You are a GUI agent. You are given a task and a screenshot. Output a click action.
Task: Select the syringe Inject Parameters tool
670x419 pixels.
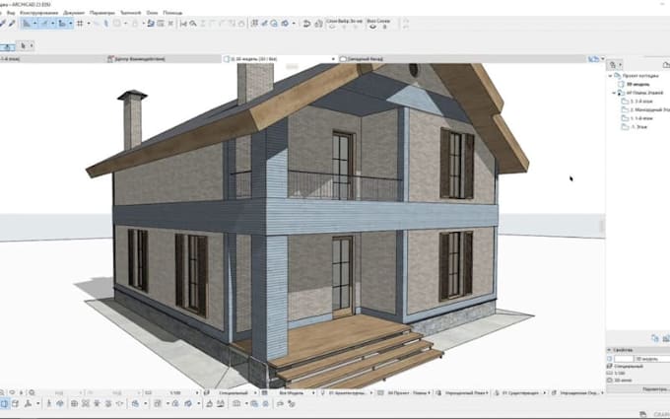[12, 24]
